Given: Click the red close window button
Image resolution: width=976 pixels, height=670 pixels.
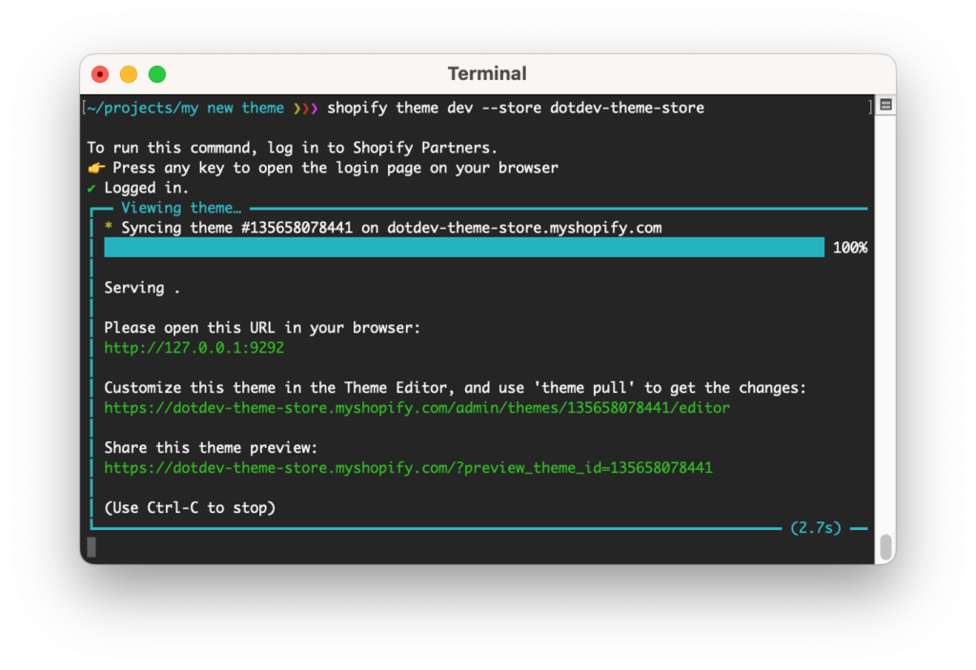Looking at the screenshot, I should tap(99, 74).
